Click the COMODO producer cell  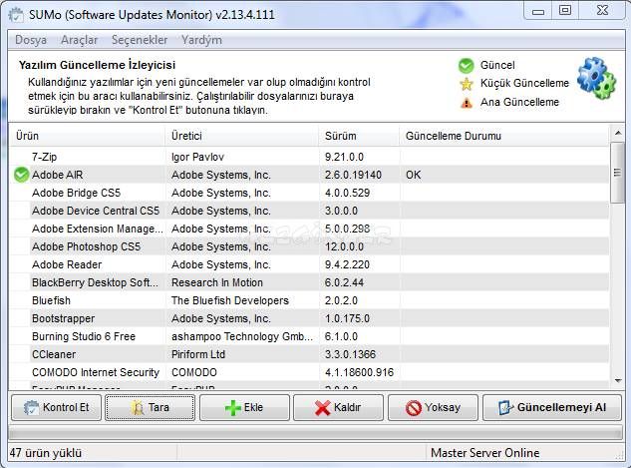tap(194, 372)
